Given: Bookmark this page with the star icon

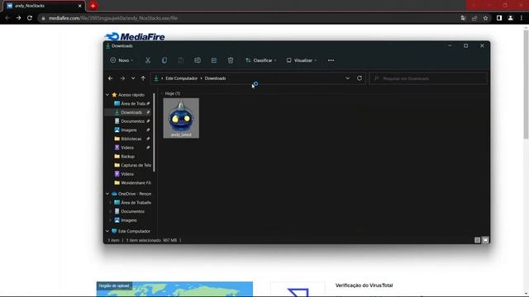Looking at the screenshot, I should (x=485, y=18).
